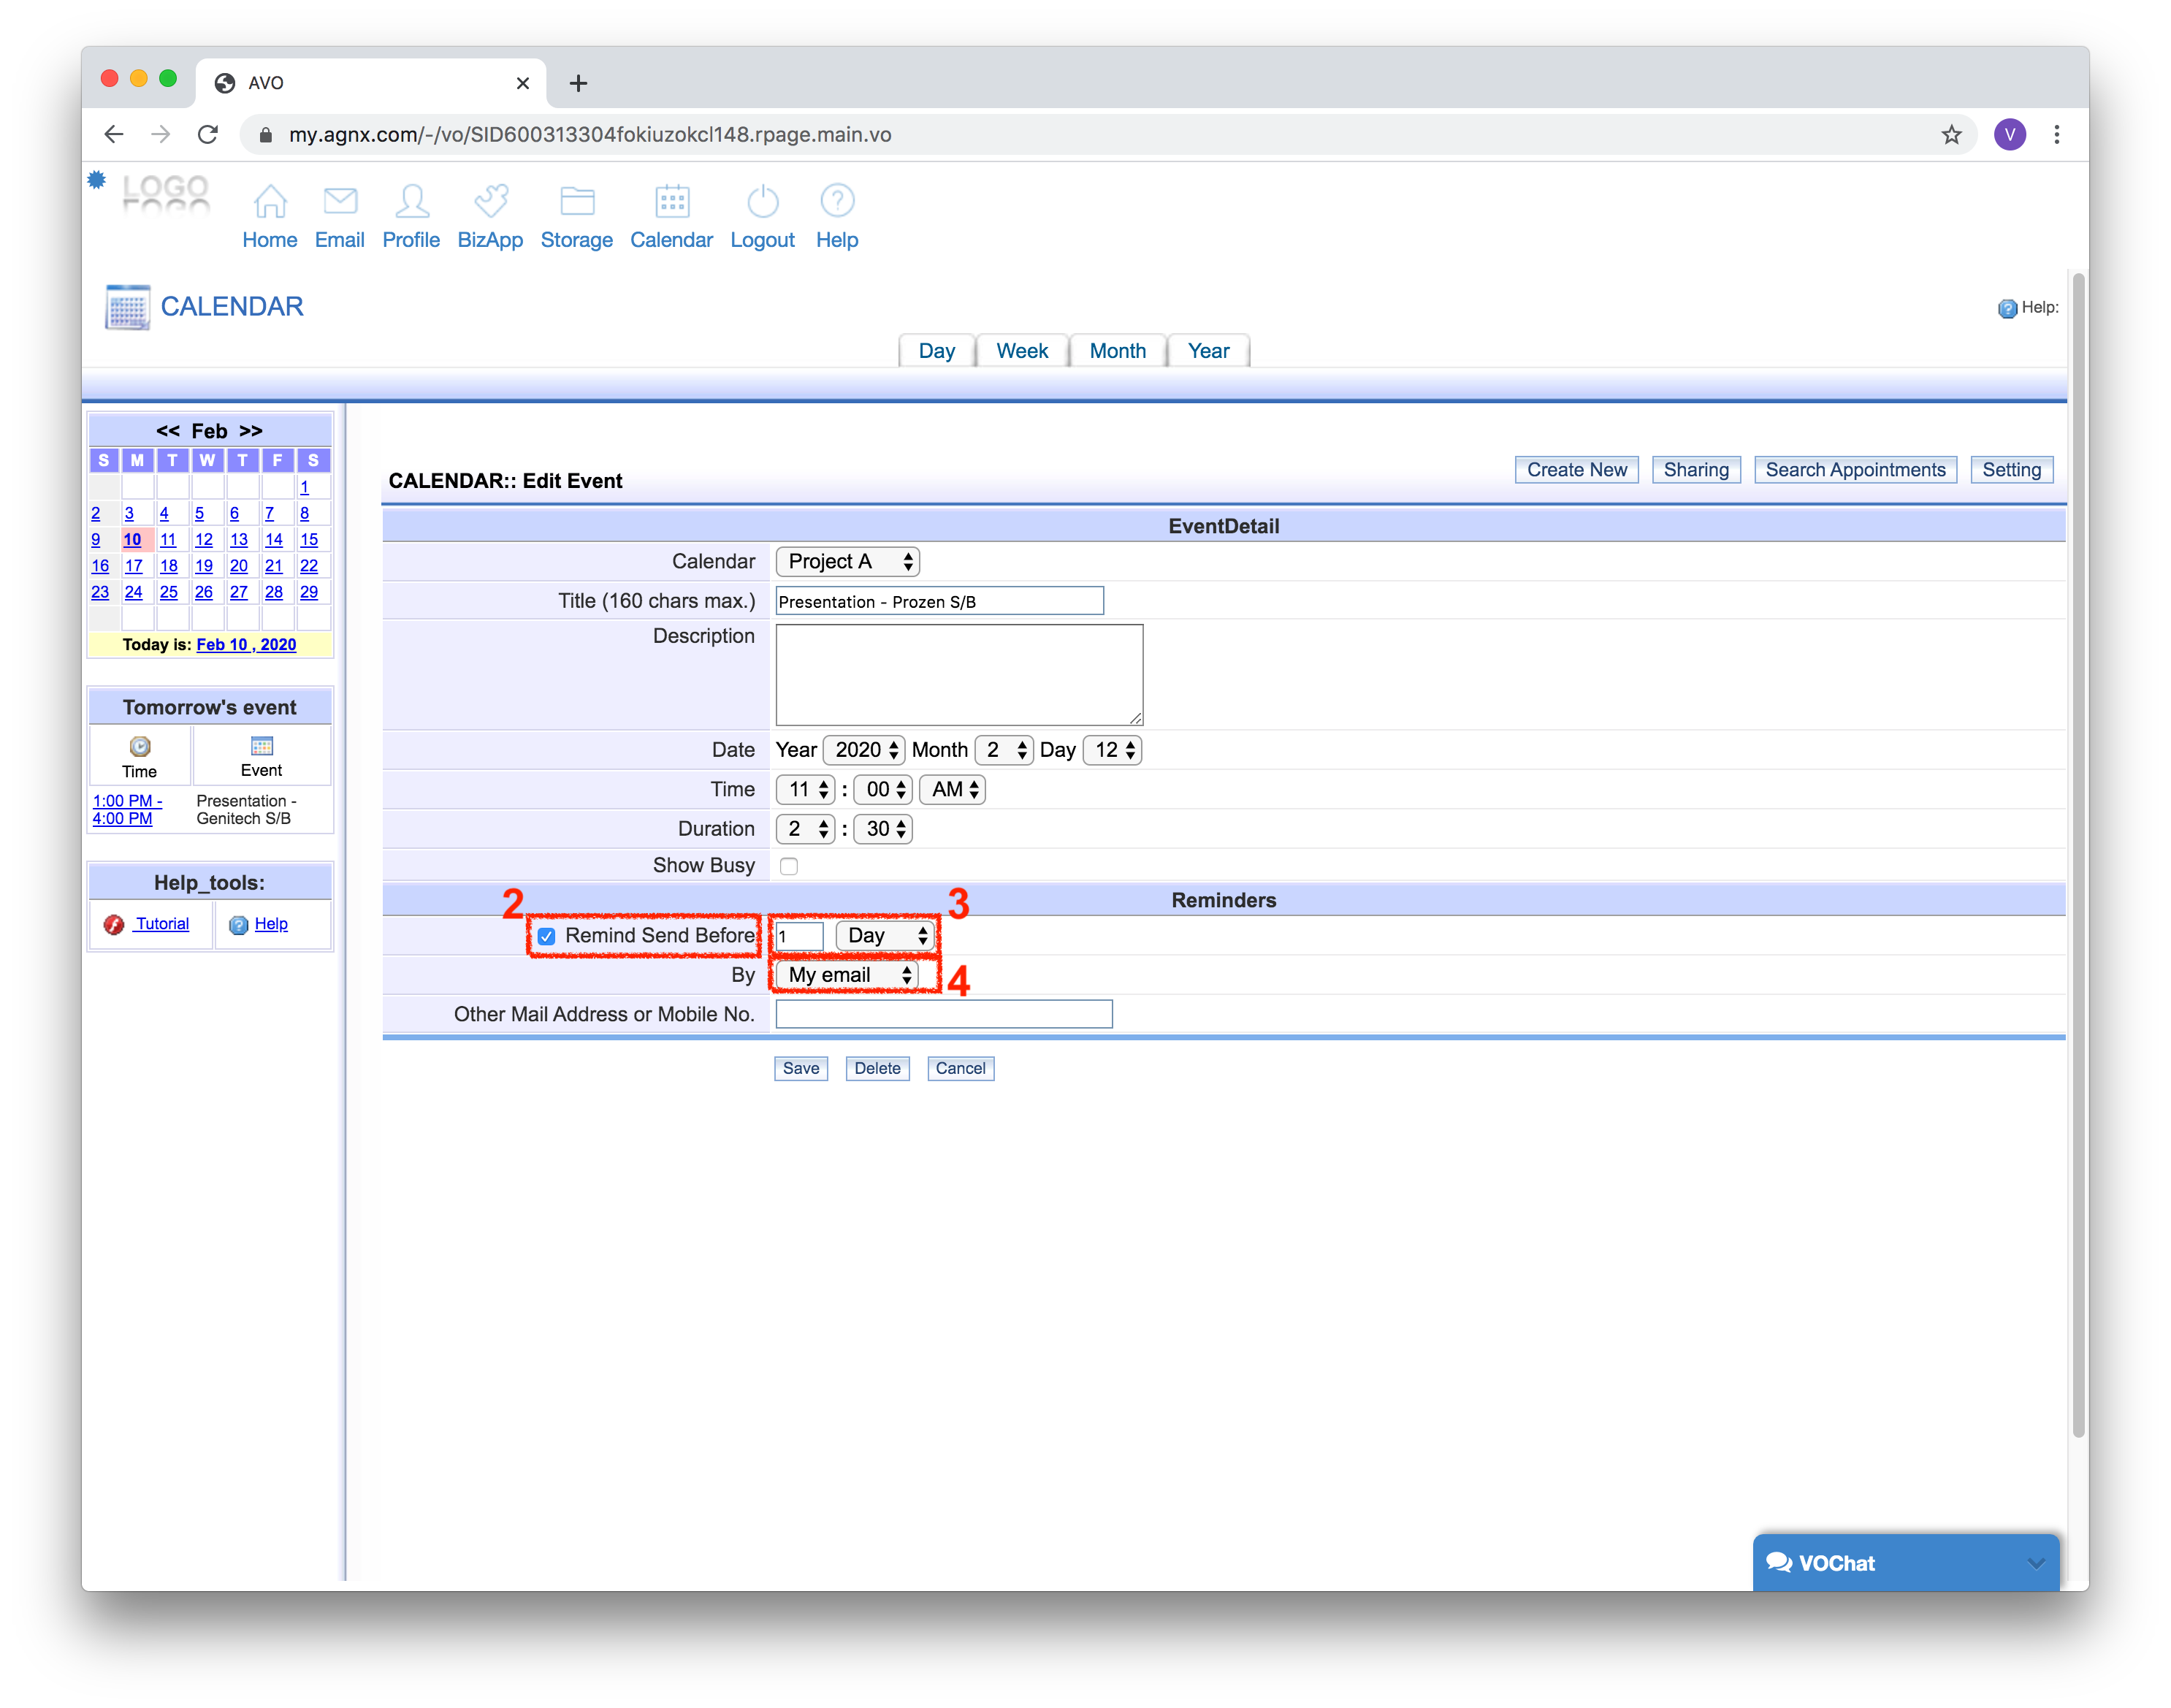Click the Help question mark icon in navigation
Image resolution: width=2171 pixels, height=1708 pixels.
837,201
